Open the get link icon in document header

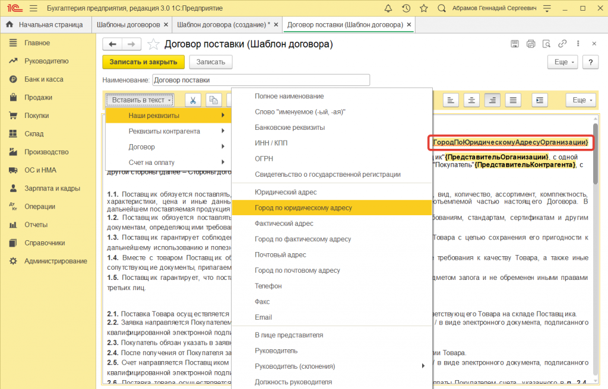point(562,43)
